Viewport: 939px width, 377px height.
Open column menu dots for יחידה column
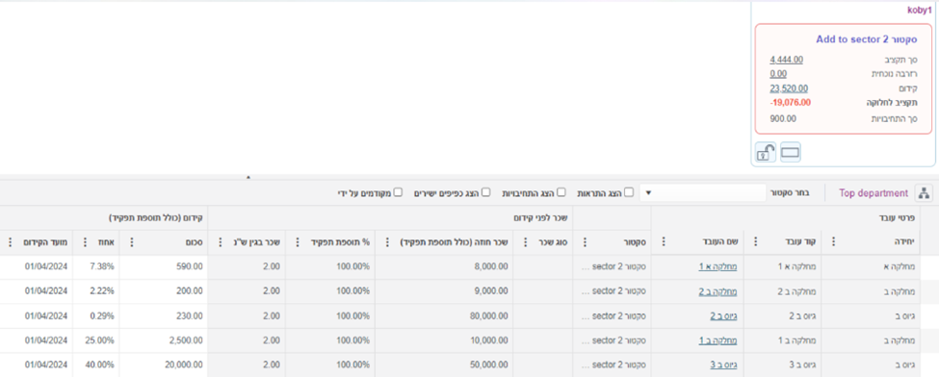(834, 241)
